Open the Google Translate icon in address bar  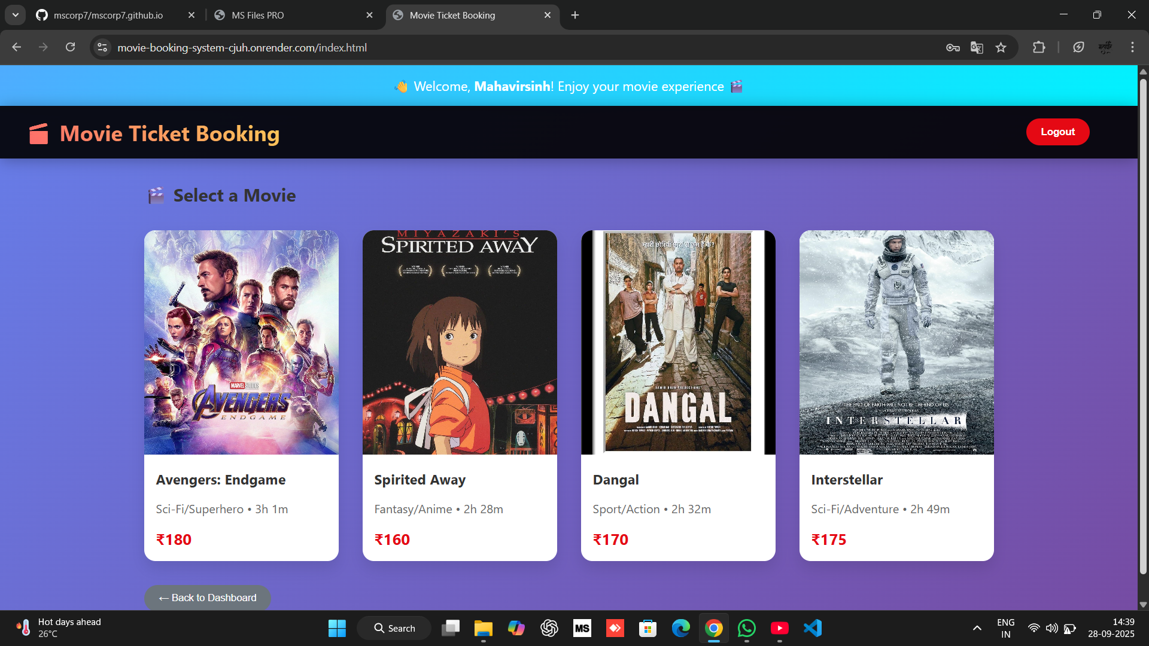point(977,47)
